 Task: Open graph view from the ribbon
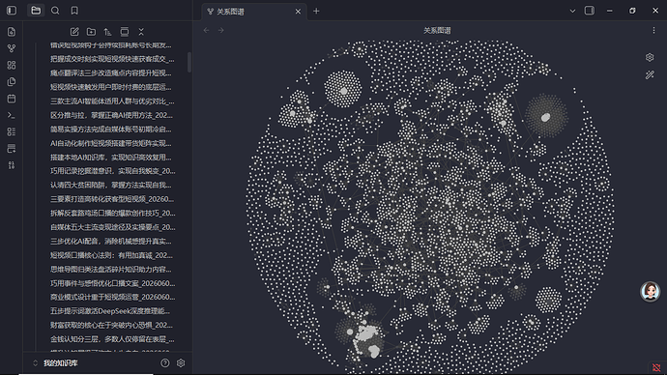click(12, 48)
